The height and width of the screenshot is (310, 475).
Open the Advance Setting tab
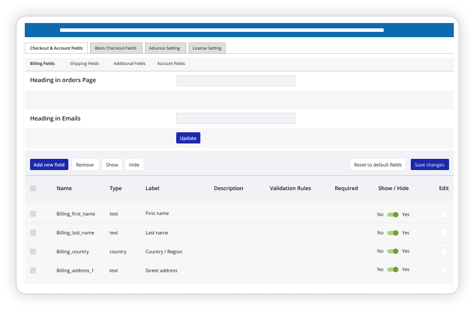pos(166,48)
